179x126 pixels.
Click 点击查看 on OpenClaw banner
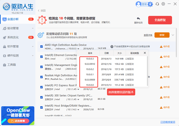18,121
